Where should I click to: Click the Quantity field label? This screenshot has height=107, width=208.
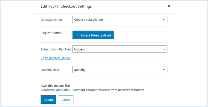pyautogui.click(x=50, y=70)
